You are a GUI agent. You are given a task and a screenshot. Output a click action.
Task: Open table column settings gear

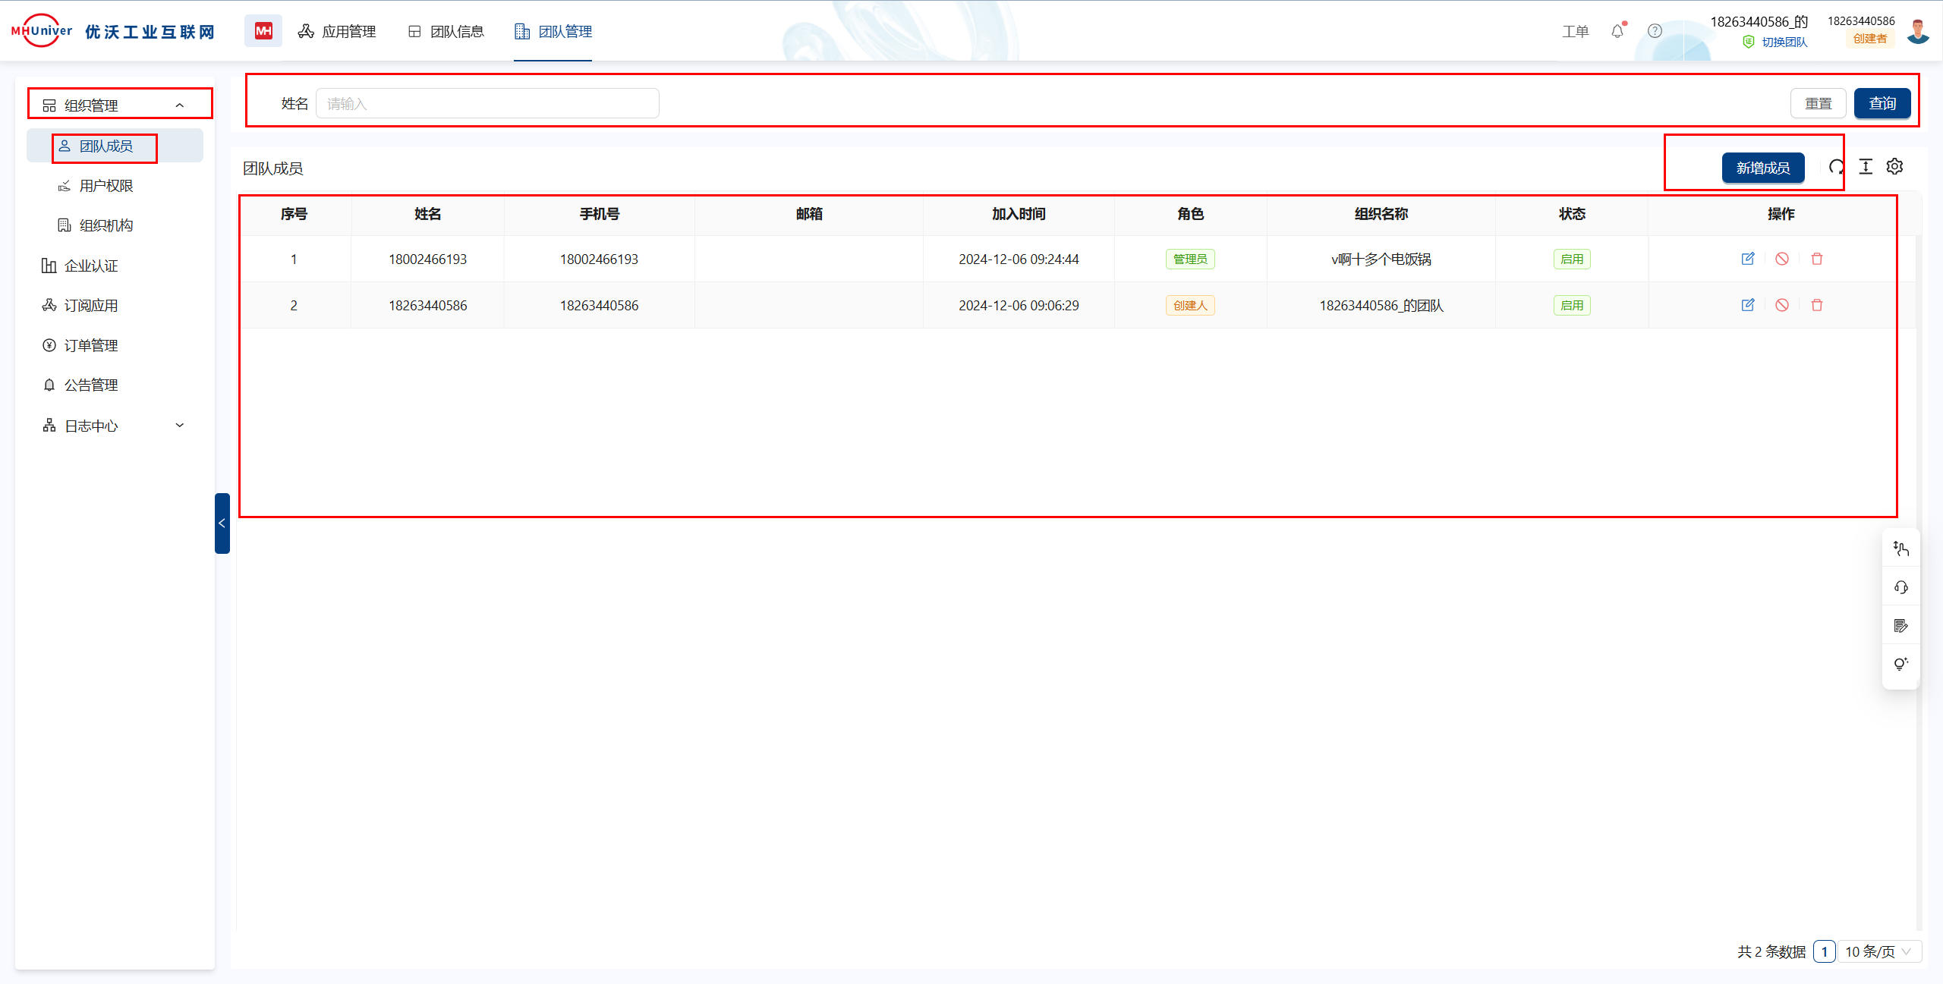(1895, 167)
